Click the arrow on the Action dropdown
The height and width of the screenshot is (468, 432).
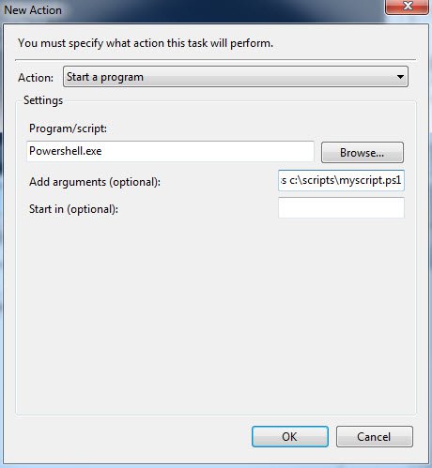[400, 77]
